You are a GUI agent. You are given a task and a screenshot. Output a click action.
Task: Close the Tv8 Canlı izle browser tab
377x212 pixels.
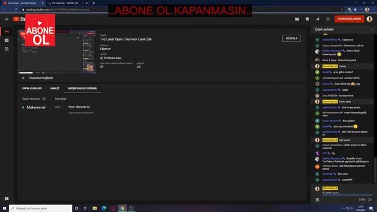tap(87, 3)
